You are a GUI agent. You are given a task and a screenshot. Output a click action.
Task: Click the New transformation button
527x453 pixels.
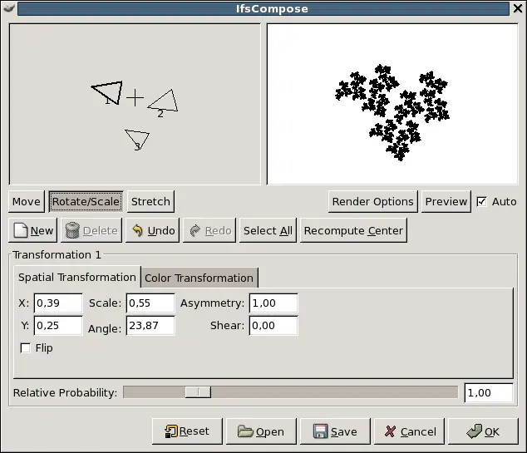[32, 231]
